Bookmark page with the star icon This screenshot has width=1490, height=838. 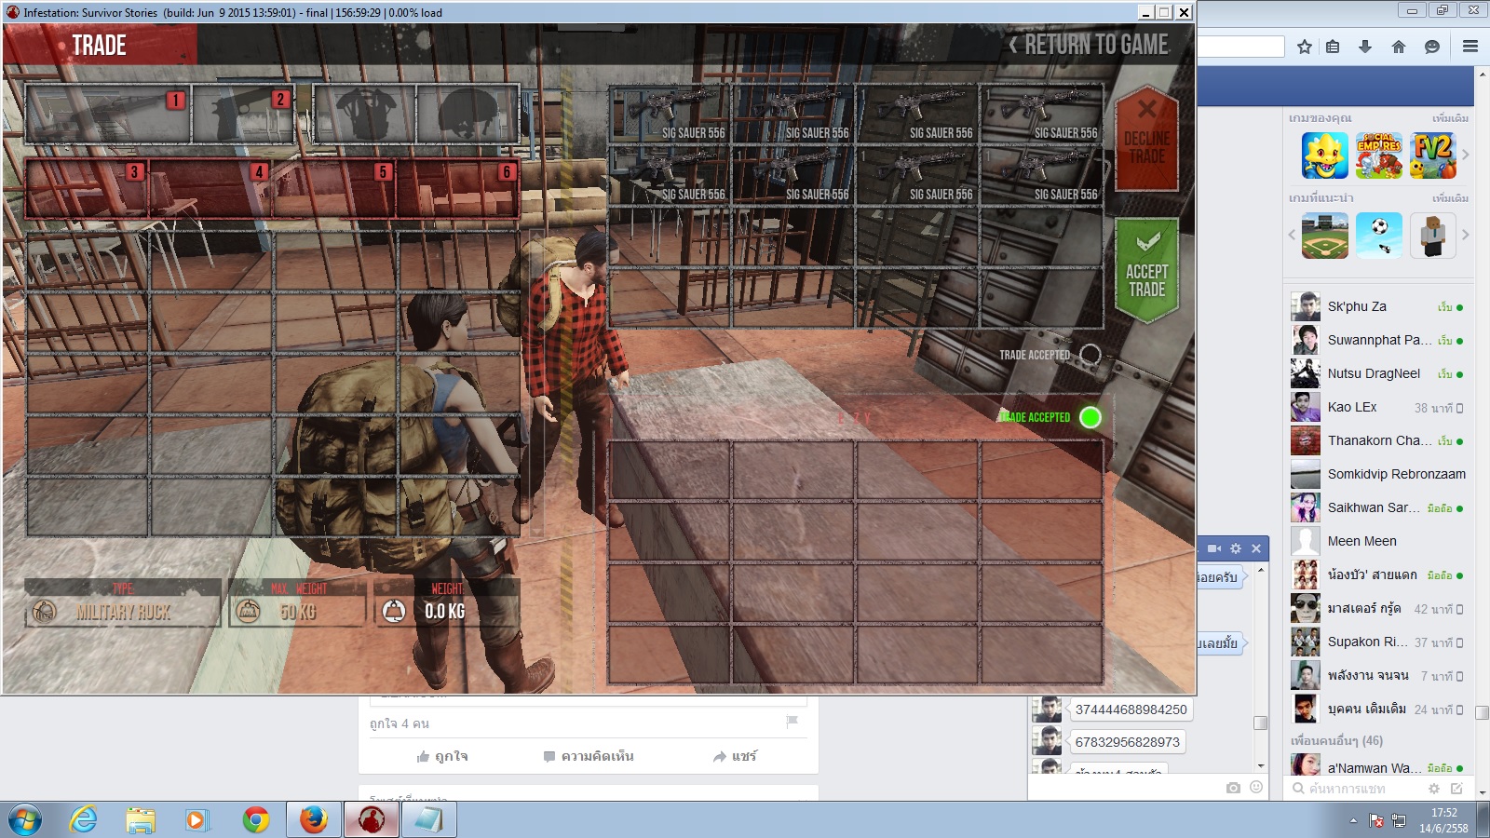tap(1305, 47)
